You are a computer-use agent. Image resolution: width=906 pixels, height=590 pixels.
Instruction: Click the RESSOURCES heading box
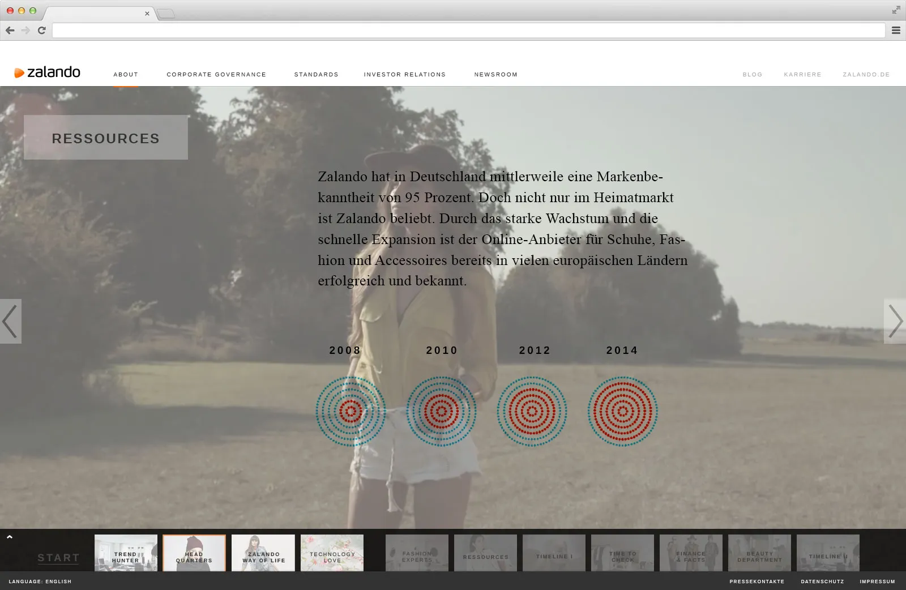tap(106, 138)
